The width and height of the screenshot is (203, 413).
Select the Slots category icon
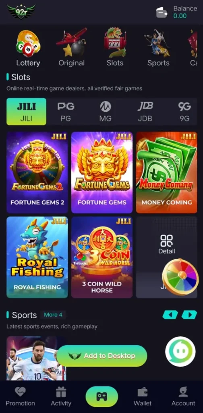[115, 42]
